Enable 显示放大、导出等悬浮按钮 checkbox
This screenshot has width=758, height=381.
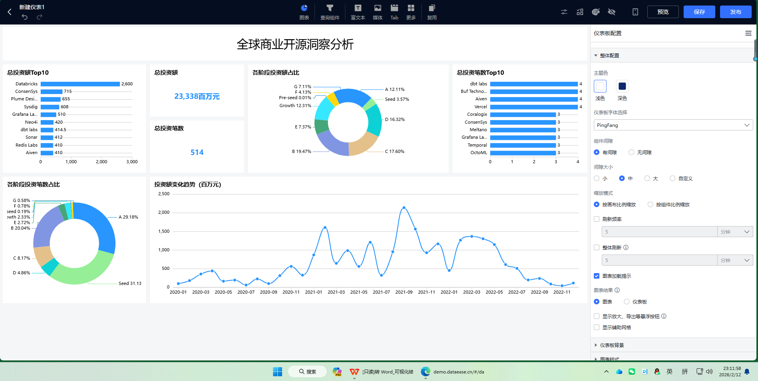point(597,316)
